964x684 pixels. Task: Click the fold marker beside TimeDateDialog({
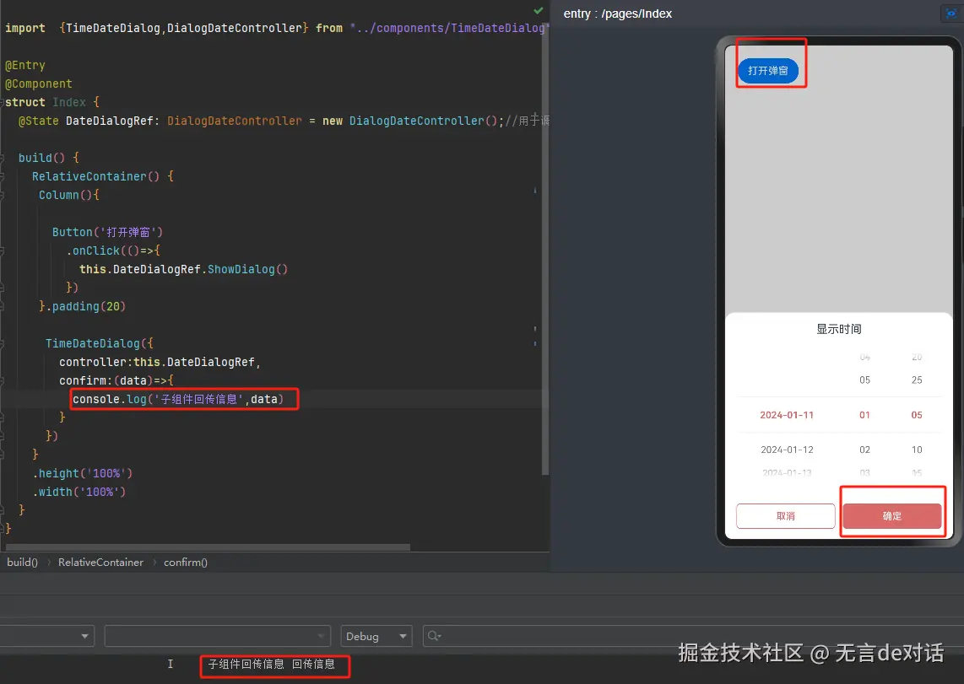(x=3, y=343)
